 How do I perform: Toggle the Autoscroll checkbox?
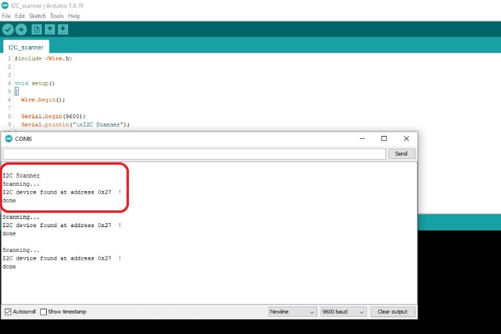pos(8,312)
